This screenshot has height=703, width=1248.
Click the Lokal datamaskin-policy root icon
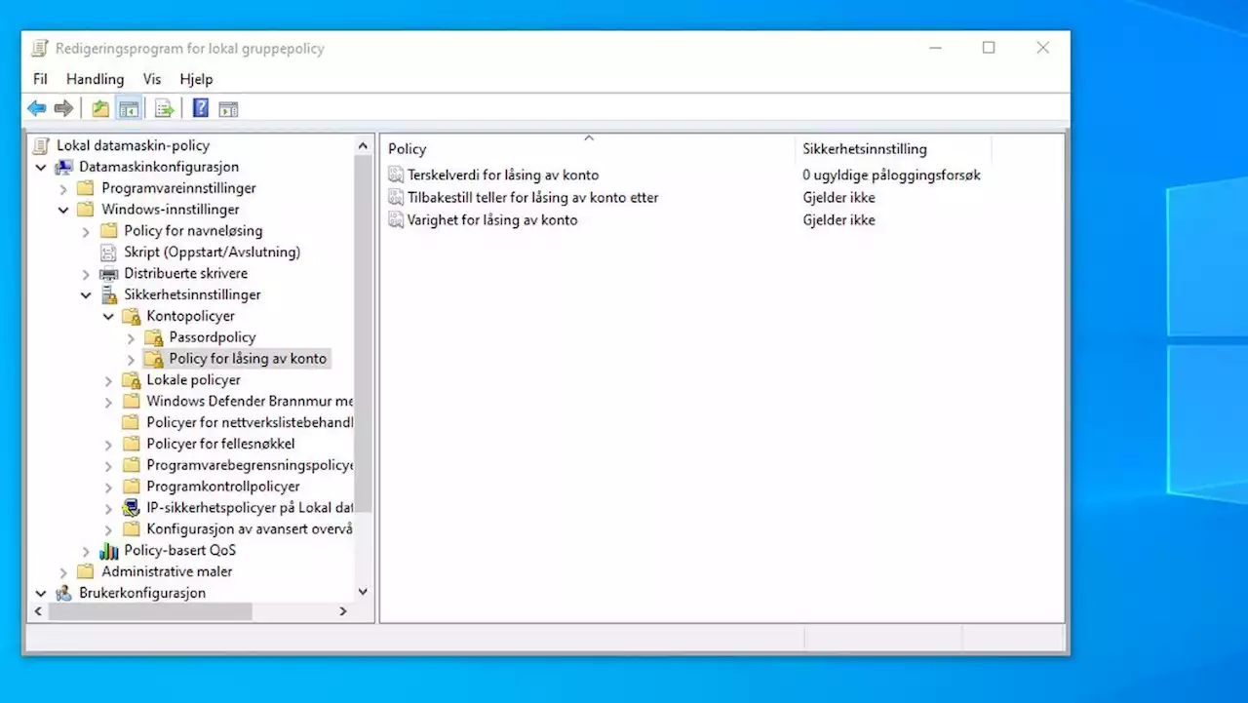coord(40,145)
